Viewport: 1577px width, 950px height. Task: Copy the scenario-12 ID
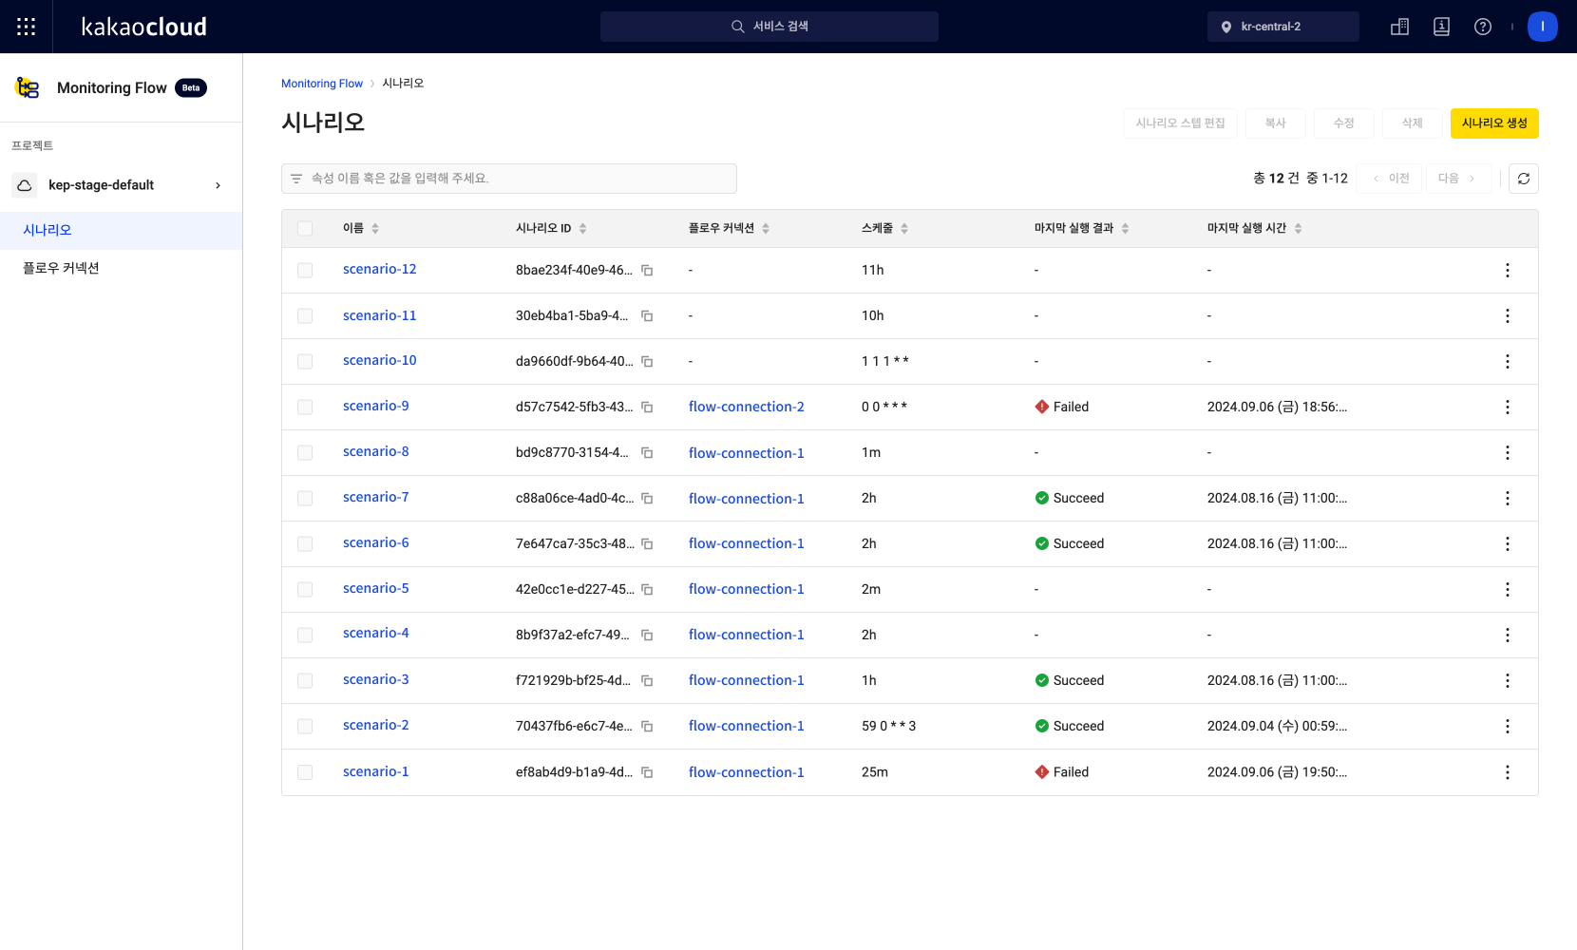click(x=647, y=271)
